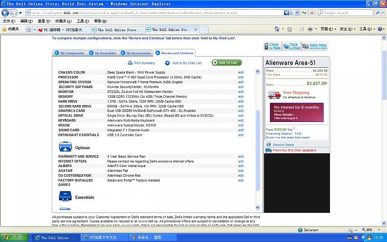Open the Safety menu dropdown

point(348,29)
